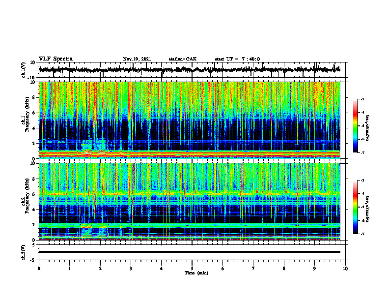Click the "station=GAK" header label

pos(183,59)
